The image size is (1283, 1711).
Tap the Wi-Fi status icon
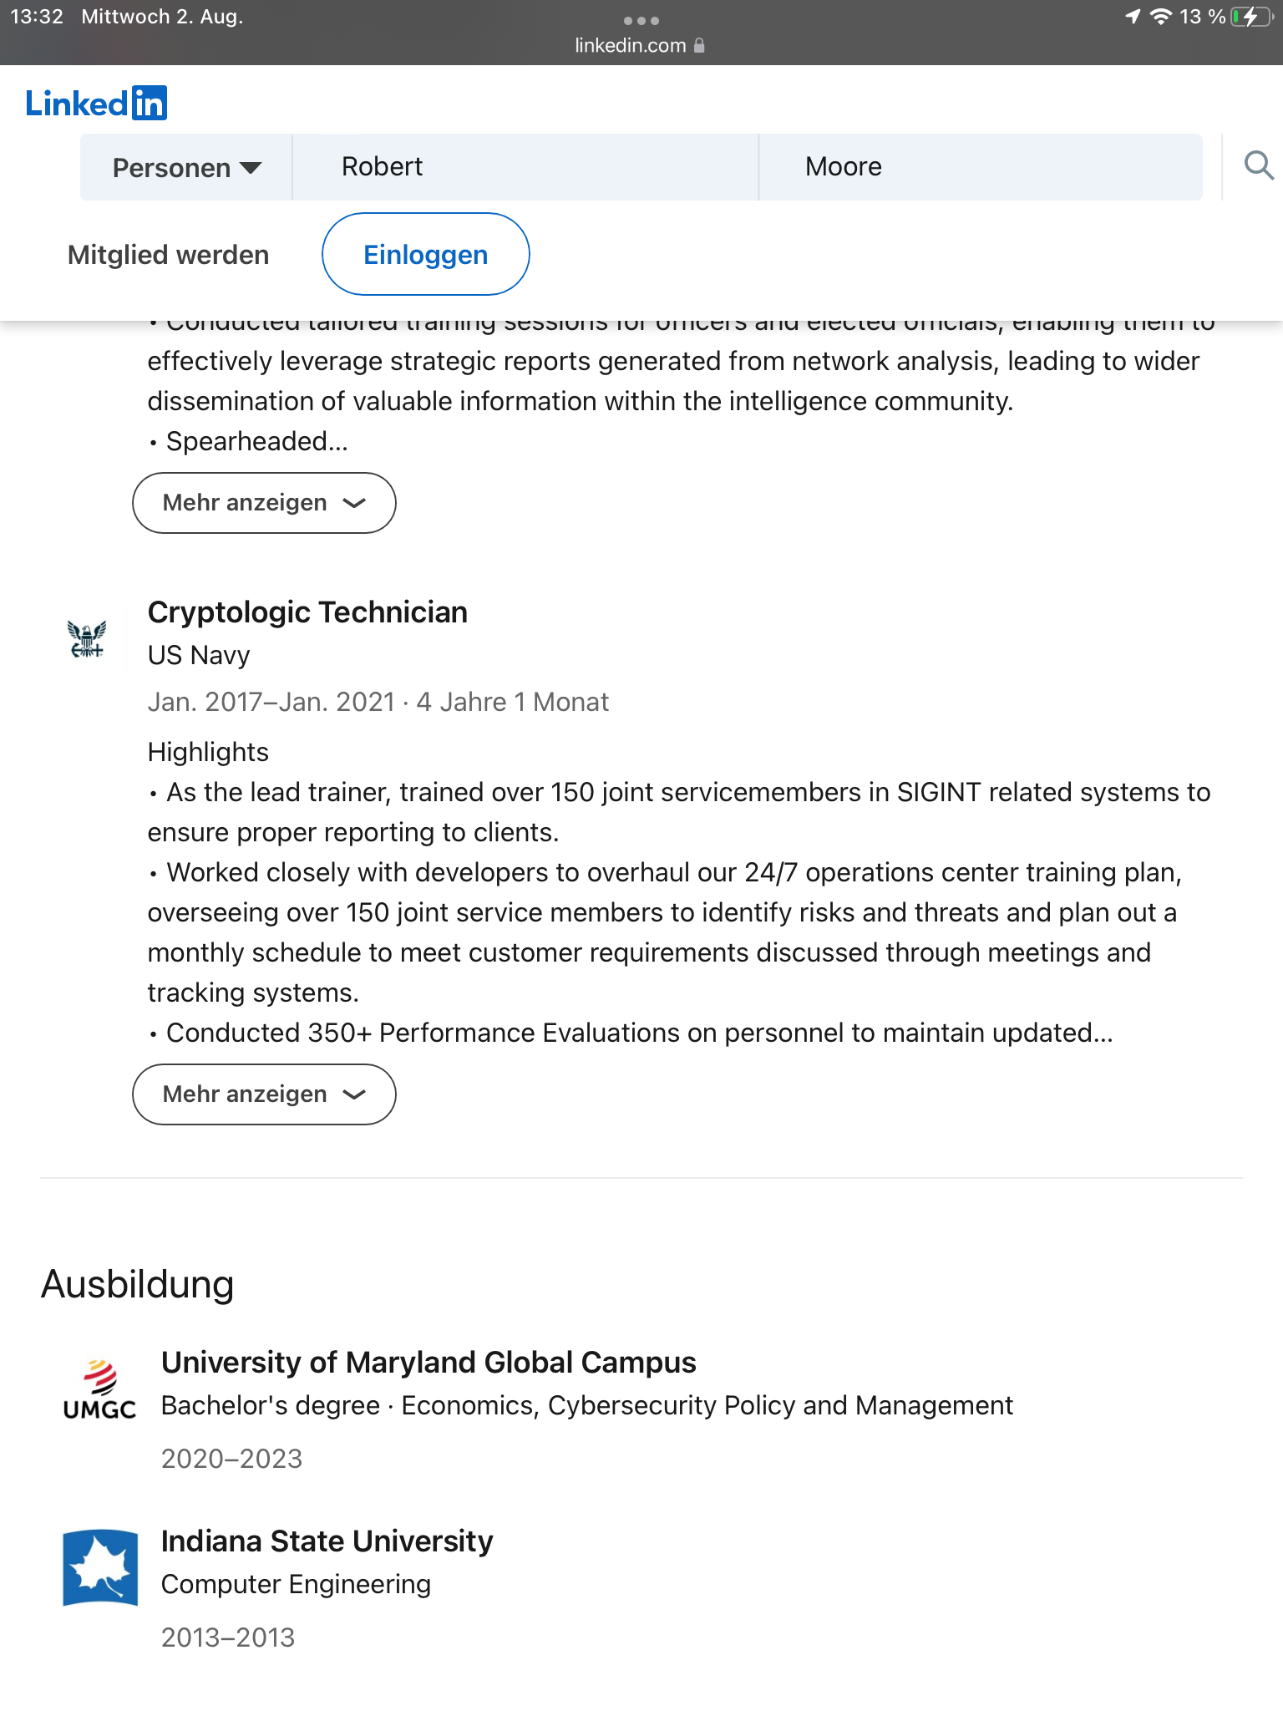coord(1160,17)
